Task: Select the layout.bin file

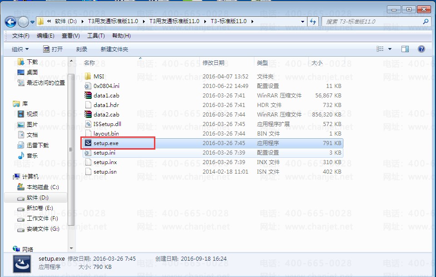Action: click(x=106, y=133)
